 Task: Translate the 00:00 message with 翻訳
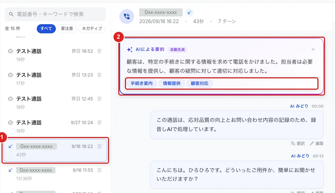[x=298, y=143]
